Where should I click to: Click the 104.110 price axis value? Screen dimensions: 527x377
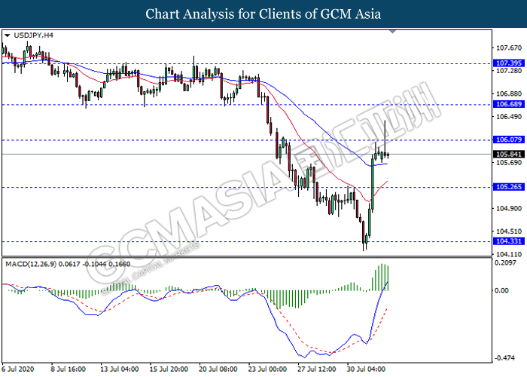coord(509,255)
